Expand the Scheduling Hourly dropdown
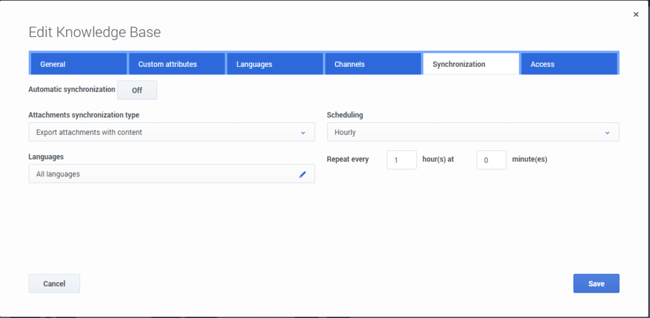 [473, 132]
